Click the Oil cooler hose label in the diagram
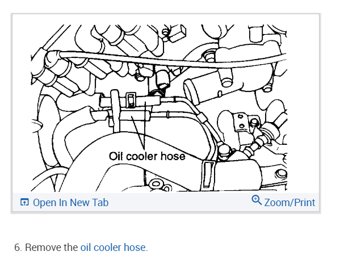 147,156
